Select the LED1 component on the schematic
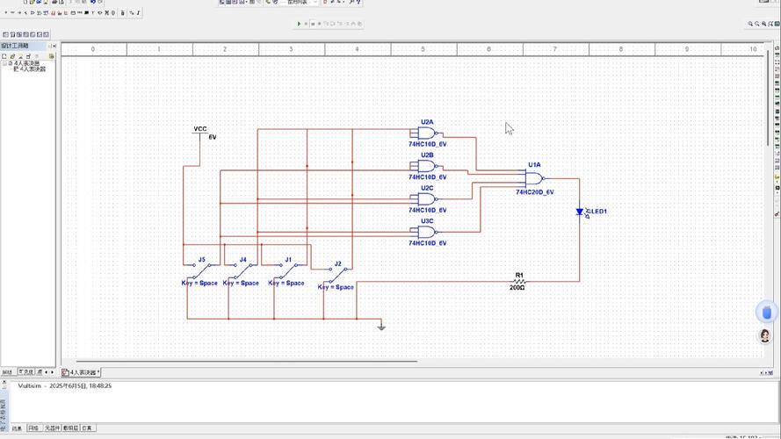Viewport: 781px width, 439px height. tap(580, 212)
